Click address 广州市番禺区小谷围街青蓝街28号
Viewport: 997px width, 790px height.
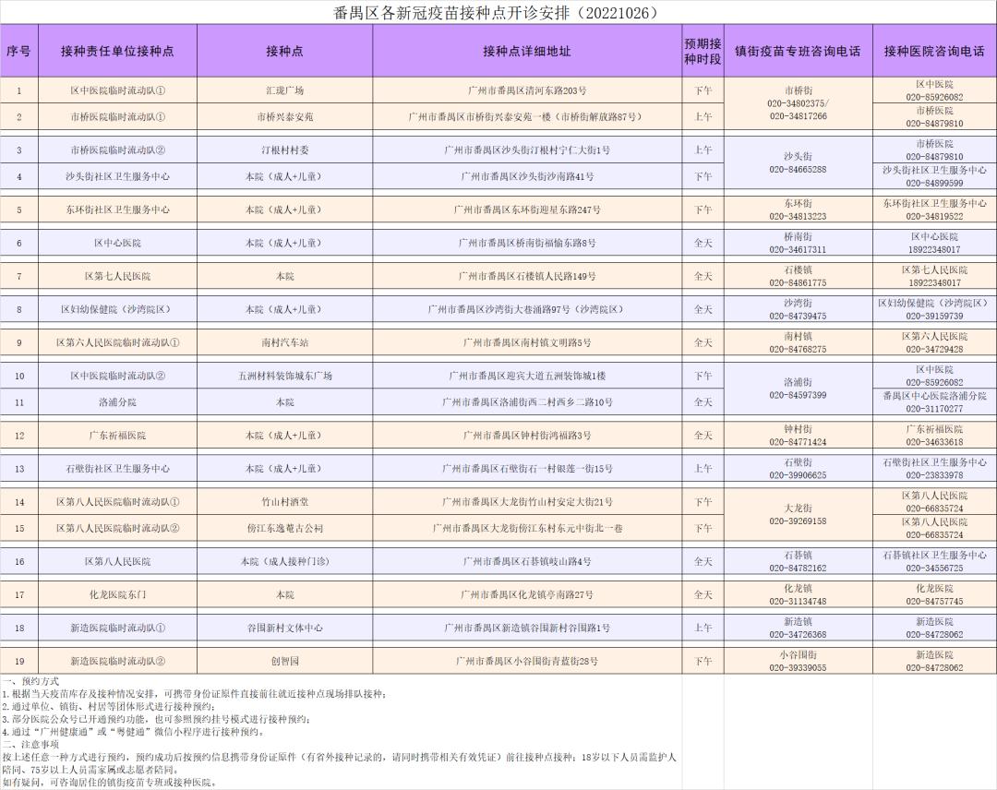527,661
